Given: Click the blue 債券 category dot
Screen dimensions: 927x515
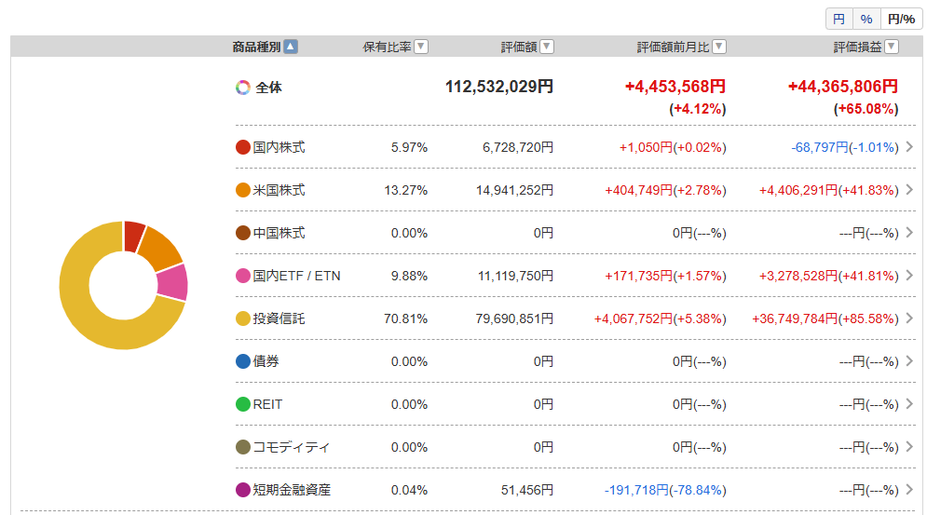Looking at the screenshot, I should 243,361.
